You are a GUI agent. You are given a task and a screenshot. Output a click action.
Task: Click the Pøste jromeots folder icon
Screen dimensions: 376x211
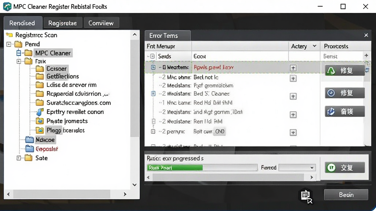pos(40,121)
